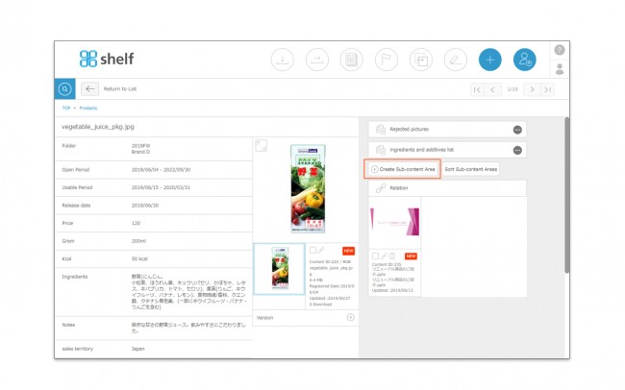Image resolution: width=625 pixels, height=390 pixels.
Task: Open Rejected pictures options menu
Action: point(517,130)
